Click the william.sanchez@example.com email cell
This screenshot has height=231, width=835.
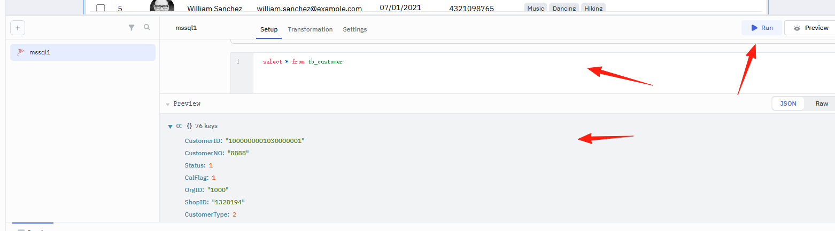[x=309, y=9]
